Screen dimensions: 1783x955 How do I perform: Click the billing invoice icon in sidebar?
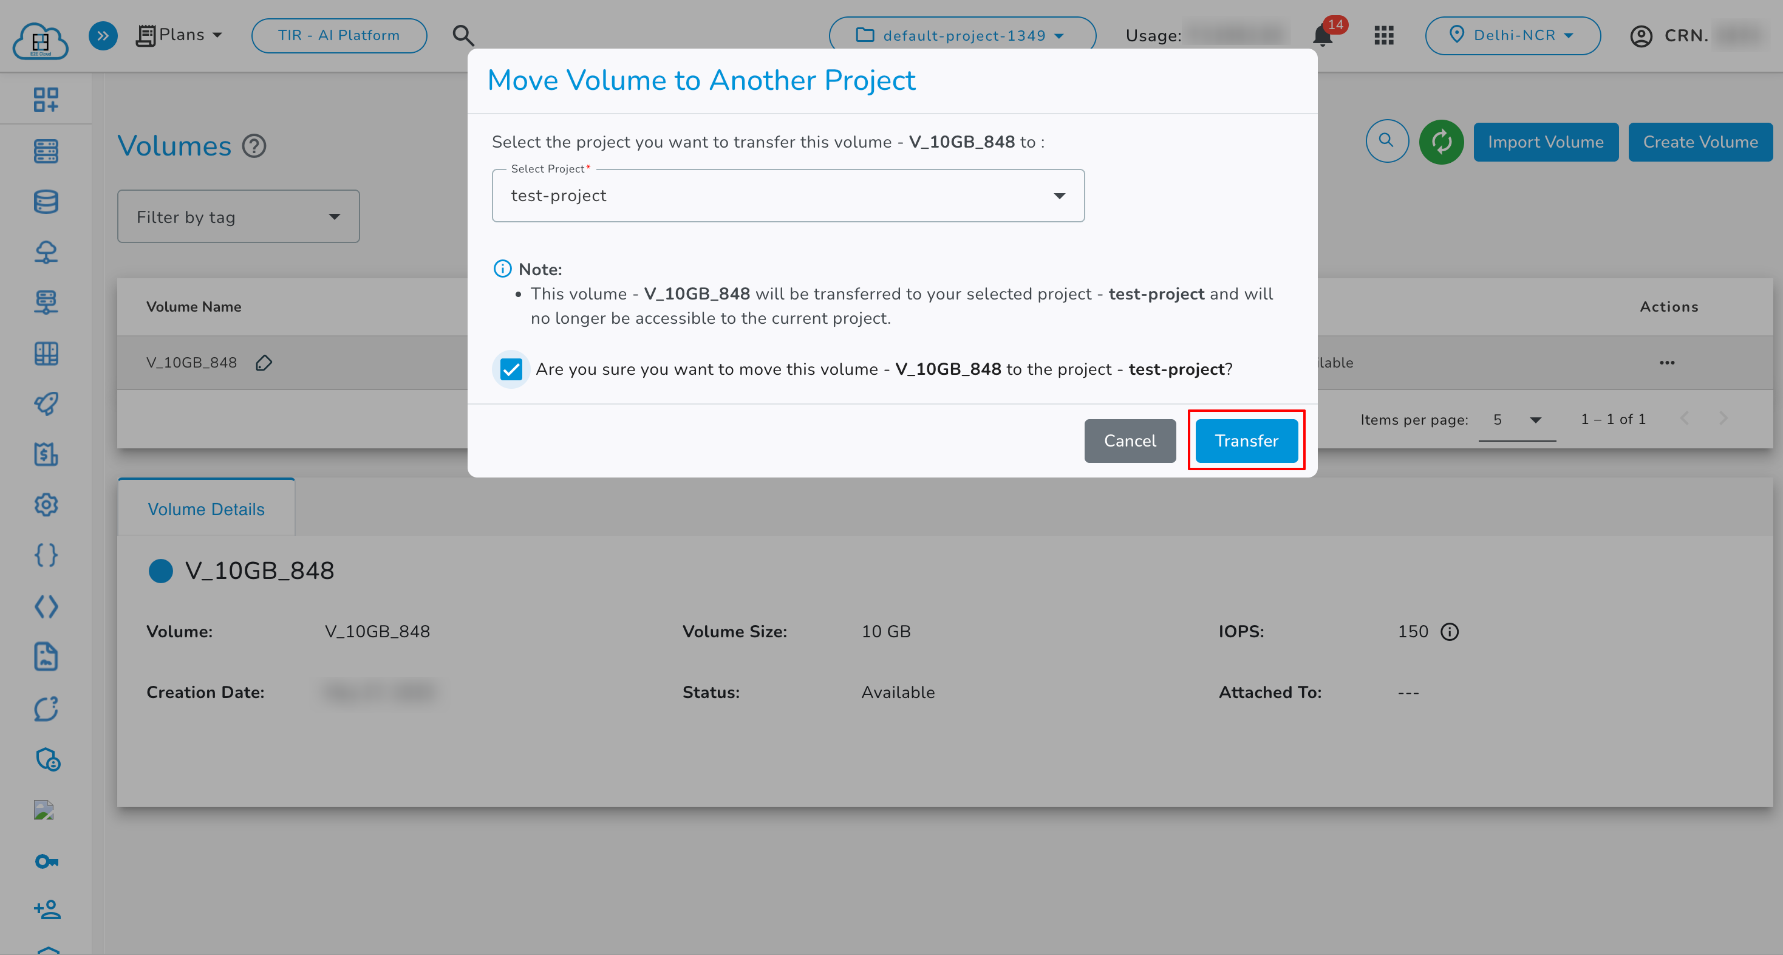coord(46,454)
